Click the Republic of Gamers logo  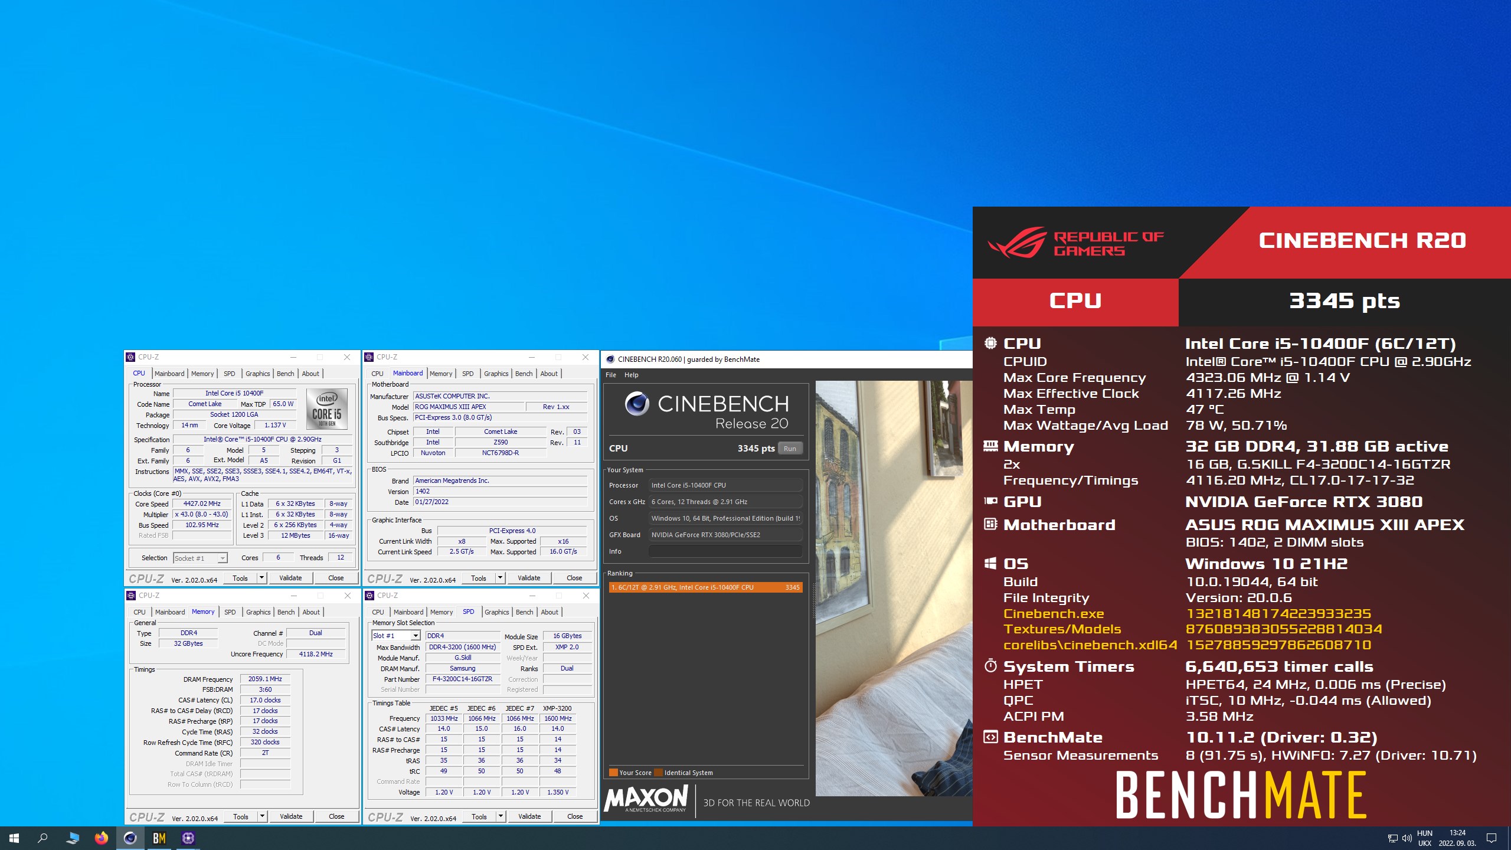[1075, 243]
